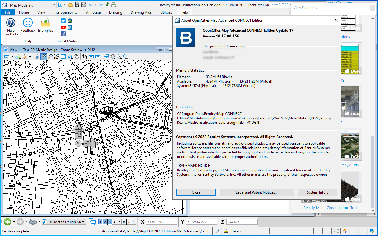Open the Map Modeling workflow dropdown
This screenshot has height=236, width=378.
pos(32,5)
